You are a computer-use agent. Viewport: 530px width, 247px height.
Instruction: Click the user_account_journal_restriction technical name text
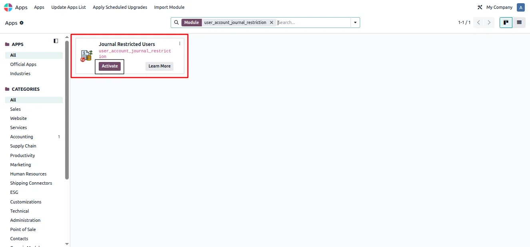tap(135, 54)
